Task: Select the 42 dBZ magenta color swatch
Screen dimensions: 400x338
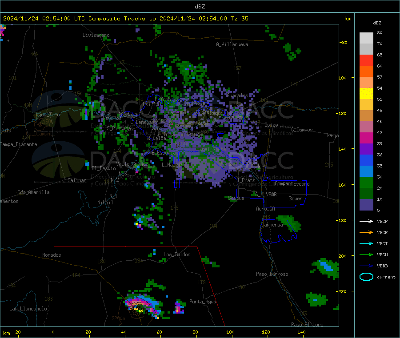Action: pyautogui.click(x=366, y=138)
